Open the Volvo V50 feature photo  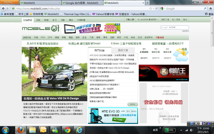point(55,71)
